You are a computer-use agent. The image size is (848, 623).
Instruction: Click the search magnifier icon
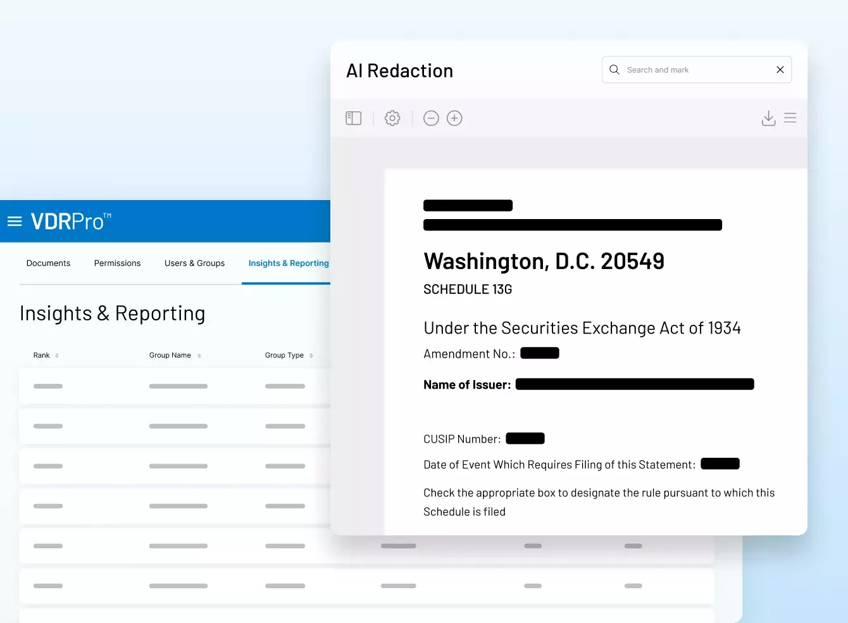point(614,70)
